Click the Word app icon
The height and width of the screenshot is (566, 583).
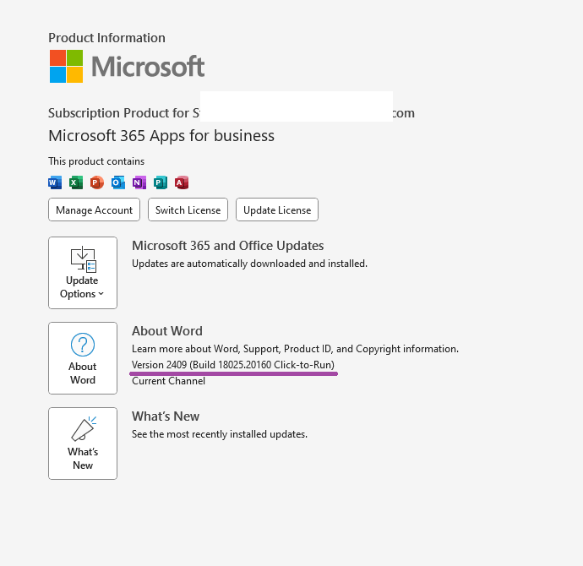55,182
